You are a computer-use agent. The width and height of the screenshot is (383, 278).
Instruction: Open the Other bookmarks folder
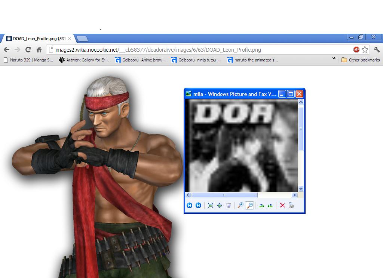361,60
